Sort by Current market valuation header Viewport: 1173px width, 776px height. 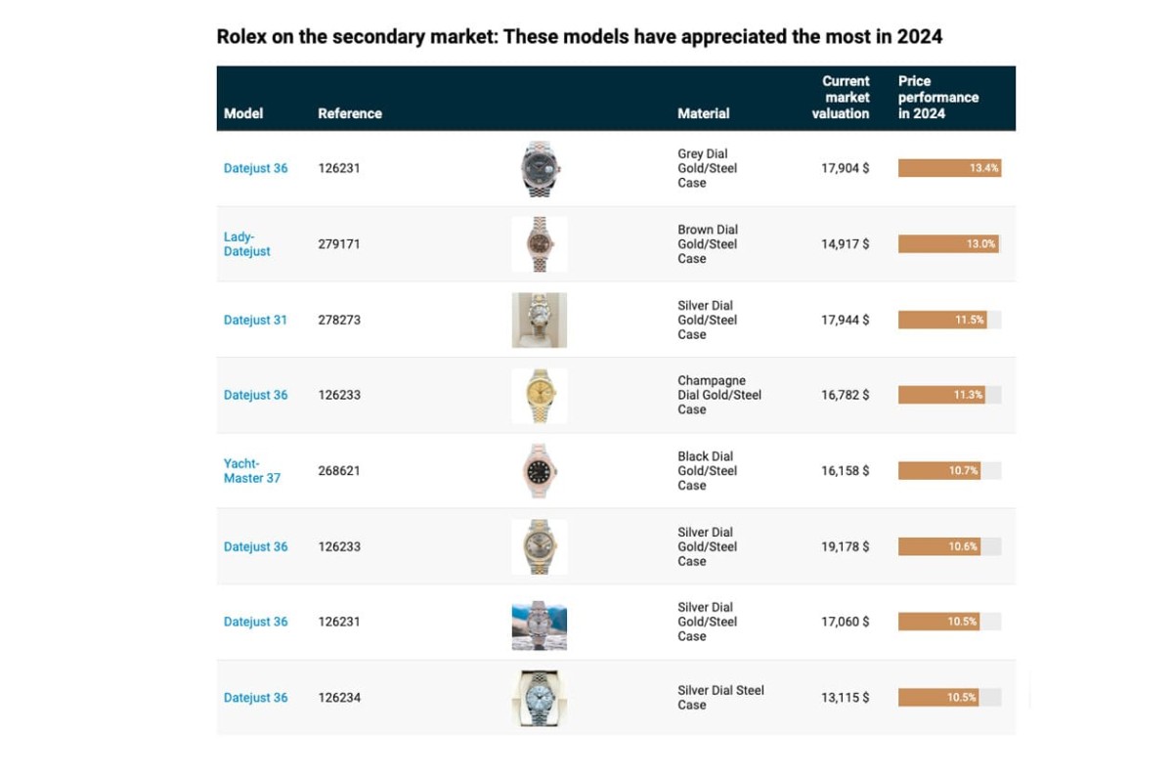pyautogui.click(x=840, y=98)
